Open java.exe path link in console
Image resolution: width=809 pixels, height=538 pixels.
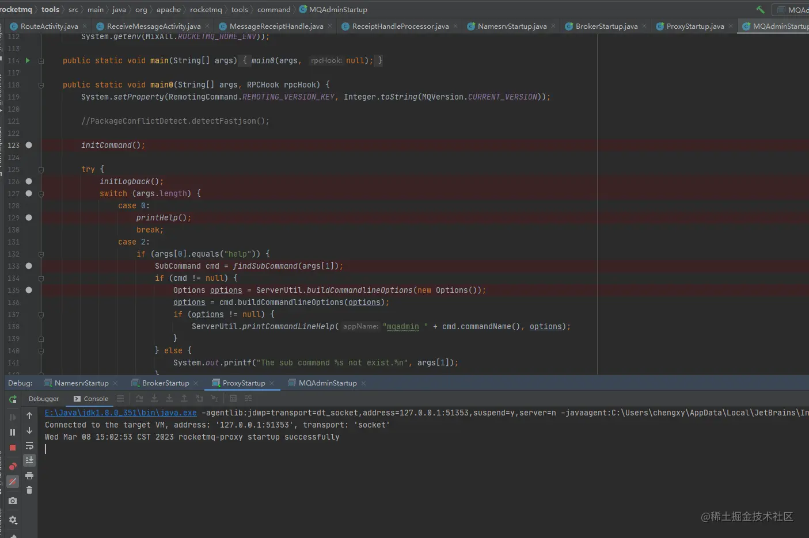tap(121, 413)
